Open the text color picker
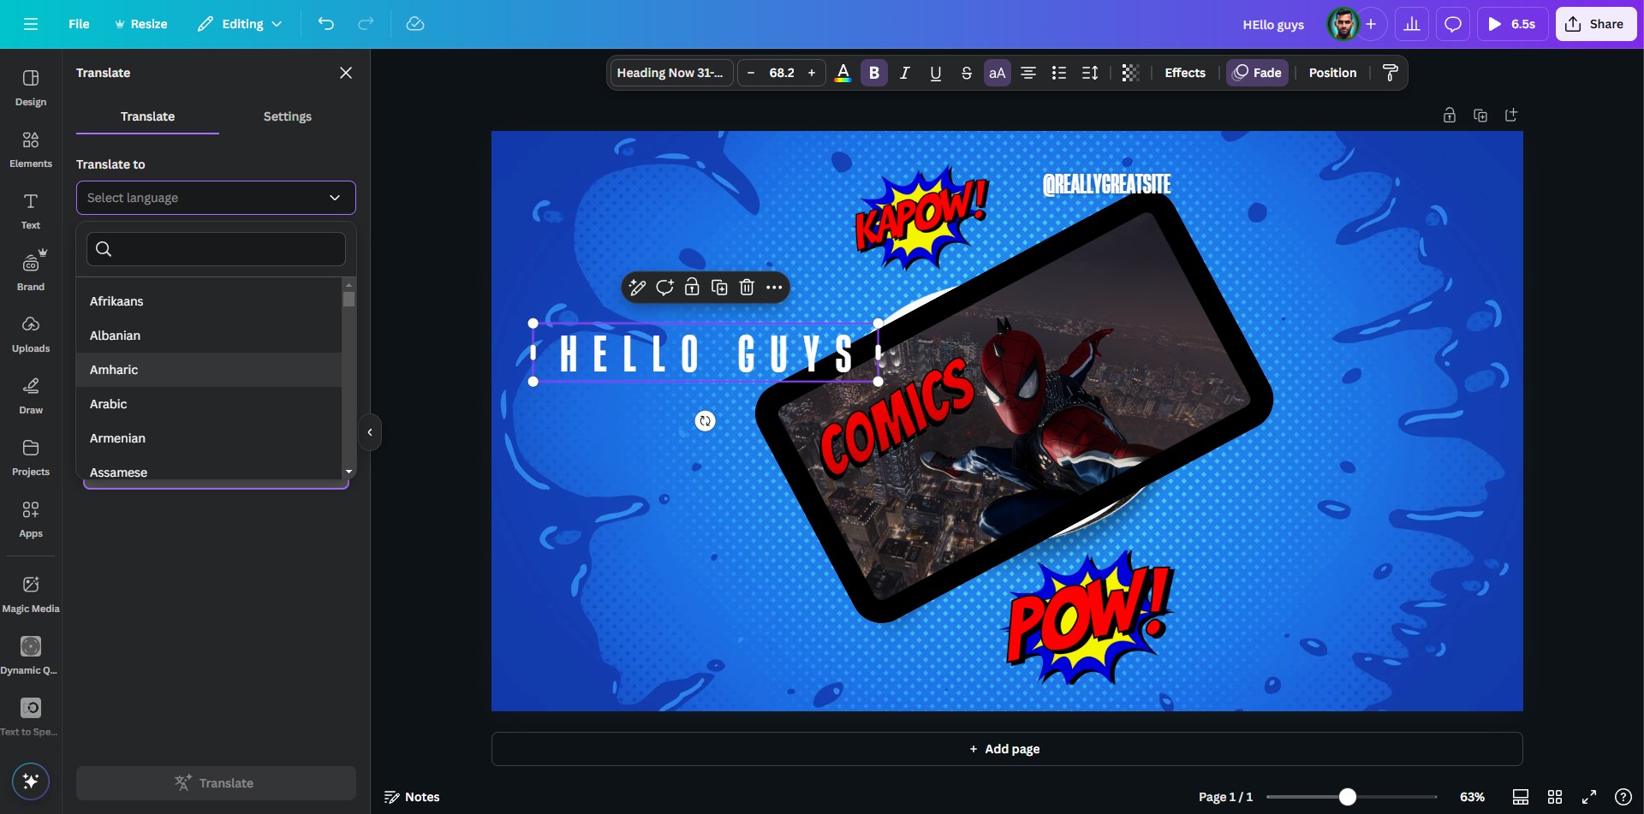The width and height of the screenshot is (1644, 814). (x=843, y=73)
